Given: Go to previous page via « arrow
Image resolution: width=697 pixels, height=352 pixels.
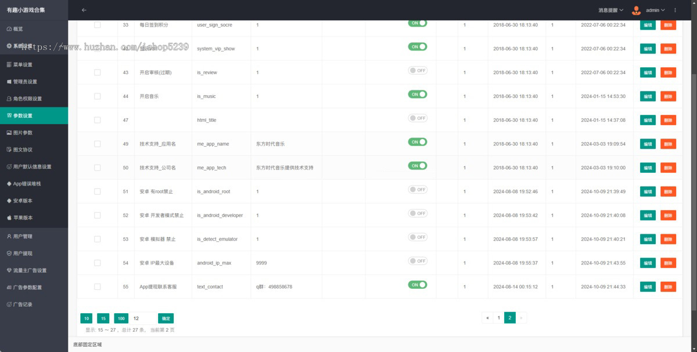Looking at the screenshot, I should 487,318.
